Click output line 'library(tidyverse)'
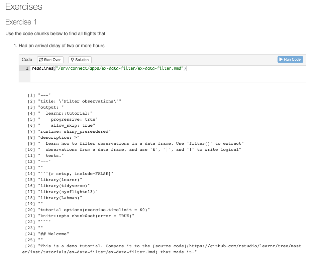This screenshot has width=319, height=260. point(64,186)
